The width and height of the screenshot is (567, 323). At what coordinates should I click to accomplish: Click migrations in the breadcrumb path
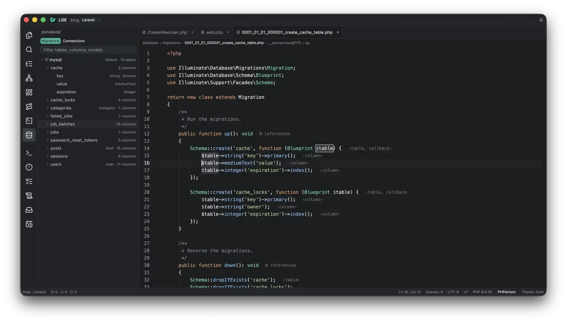tap(171, 43)
